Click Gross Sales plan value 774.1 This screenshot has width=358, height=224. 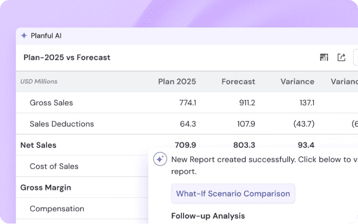tap(188, 103)
